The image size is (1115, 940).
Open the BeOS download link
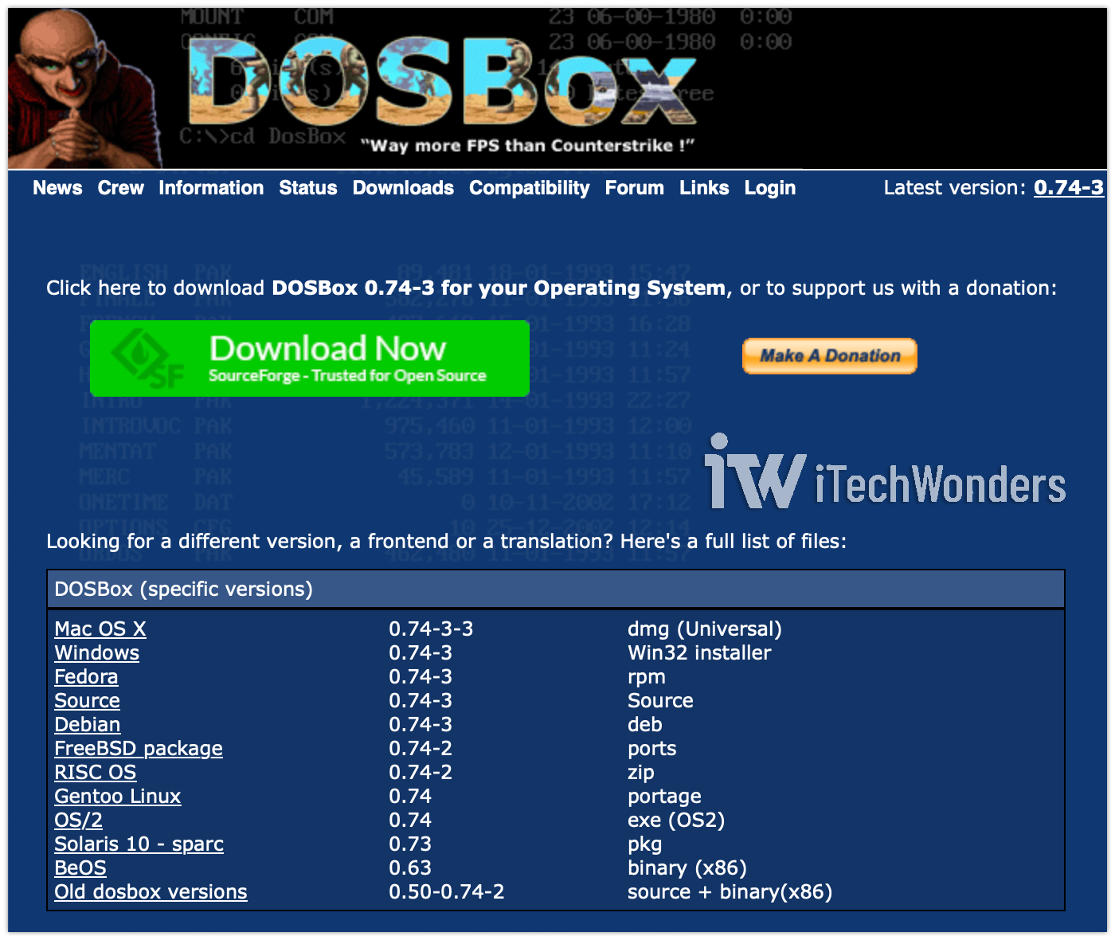80,868
